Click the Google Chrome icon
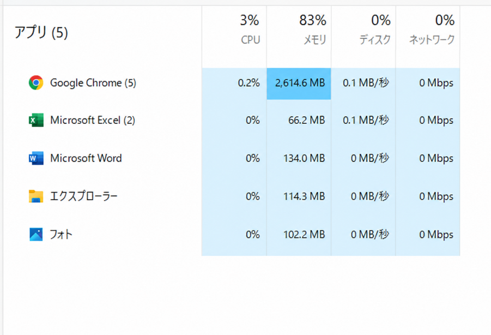Image resolution: width=491 pixels, height=335 pixels. point(36,83)
